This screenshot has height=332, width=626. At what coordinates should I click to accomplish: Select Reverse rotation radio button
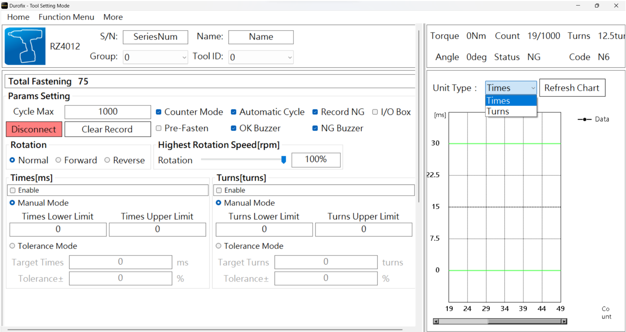tap(107, 160)
